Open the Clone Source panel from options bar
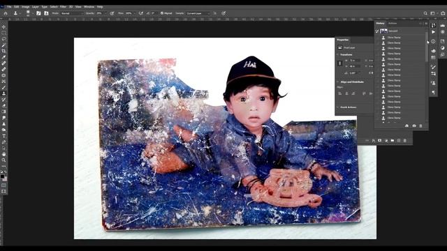 coord(46,13)
